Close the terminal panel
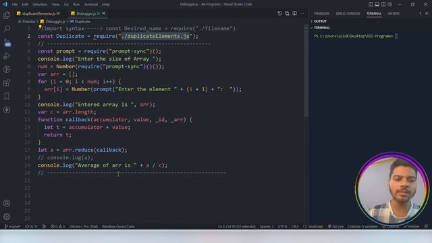Viewport: 432px width, 243px height. click(427, 13)
